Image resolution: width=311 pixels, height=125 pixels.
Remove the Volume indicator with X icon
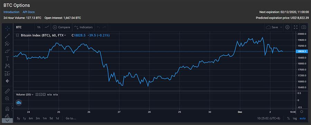44,95
